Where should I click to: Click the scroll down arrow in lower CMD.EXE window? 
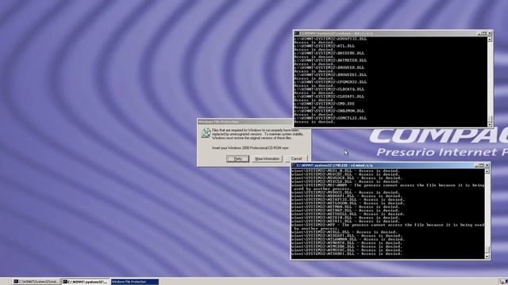click(x=487, y=256)
